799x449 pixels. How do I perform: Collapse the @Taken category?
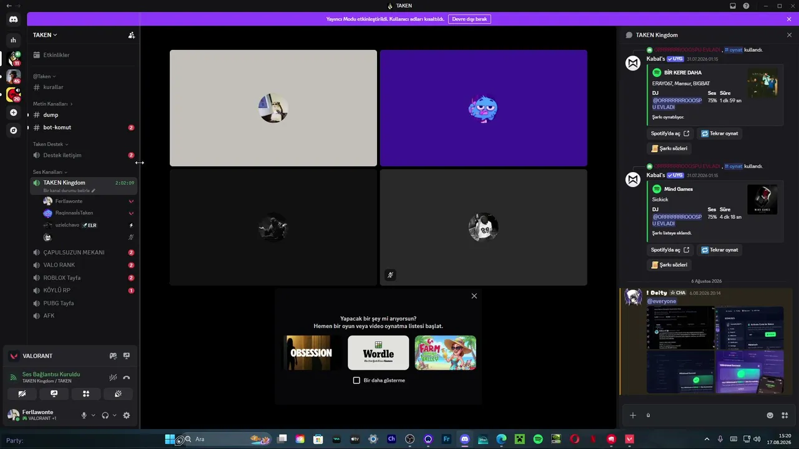(44, 76)
